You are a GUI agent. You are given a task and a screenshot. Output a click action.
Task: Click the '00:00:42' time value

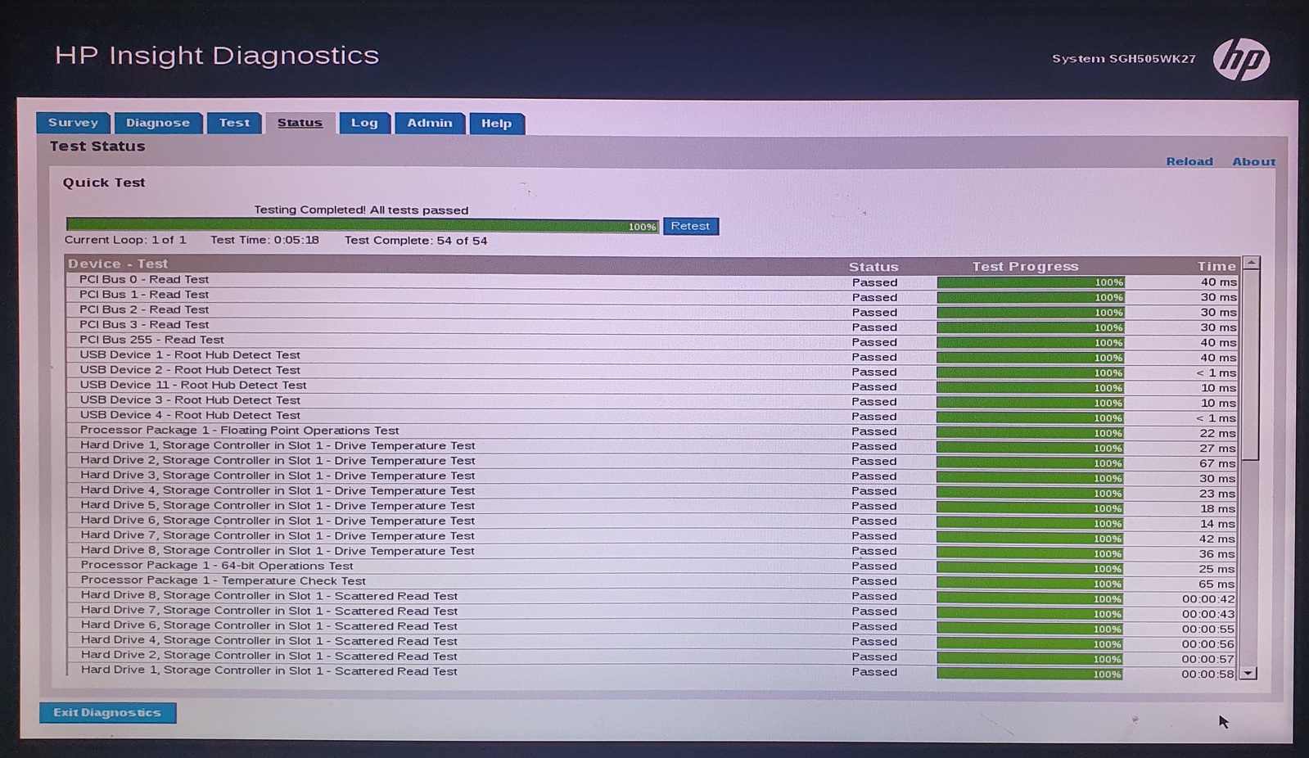click(1208, 599)
